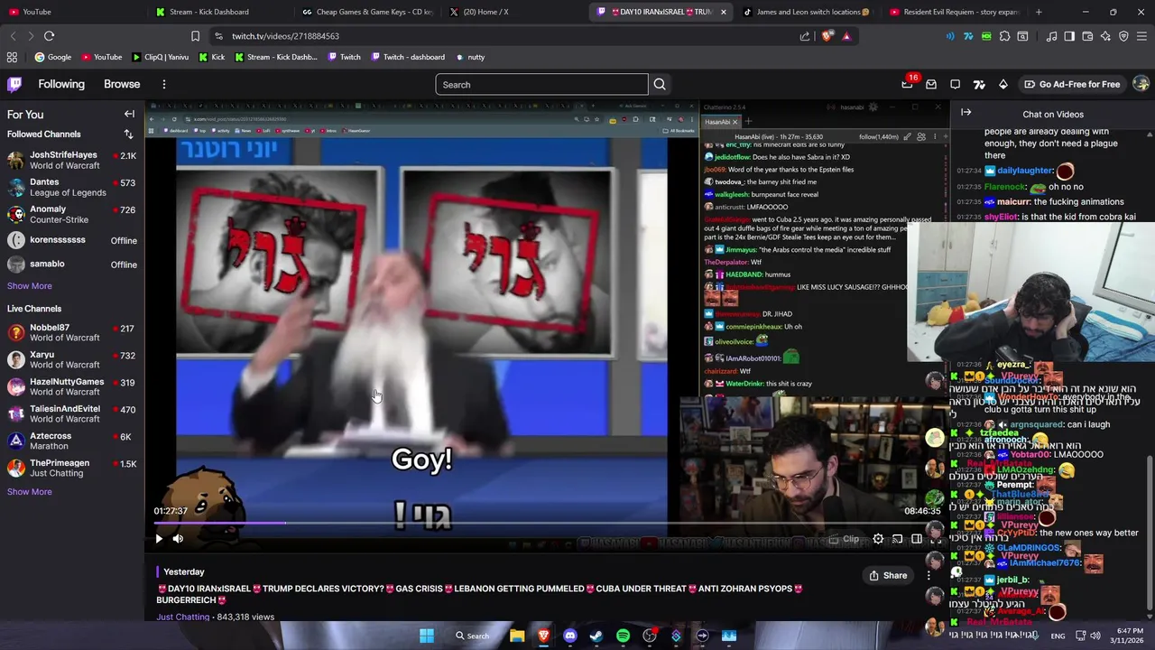Show more followed channels
1155x650 pixels.
pos(30,286)
